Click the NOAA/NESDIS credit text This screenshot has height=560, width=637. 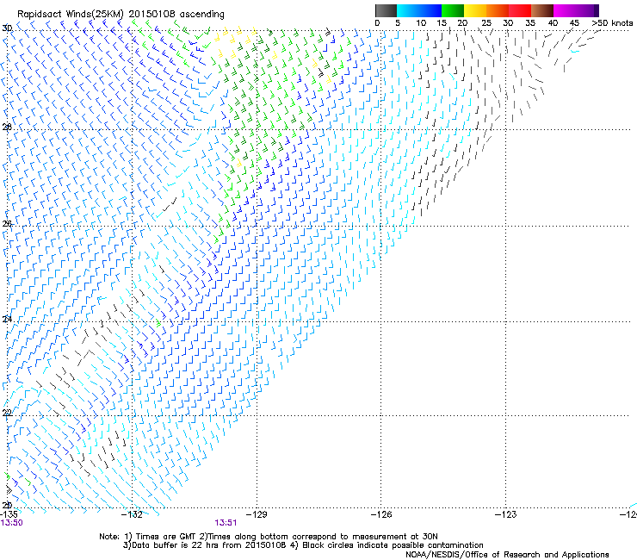click(x=507, y=555)
